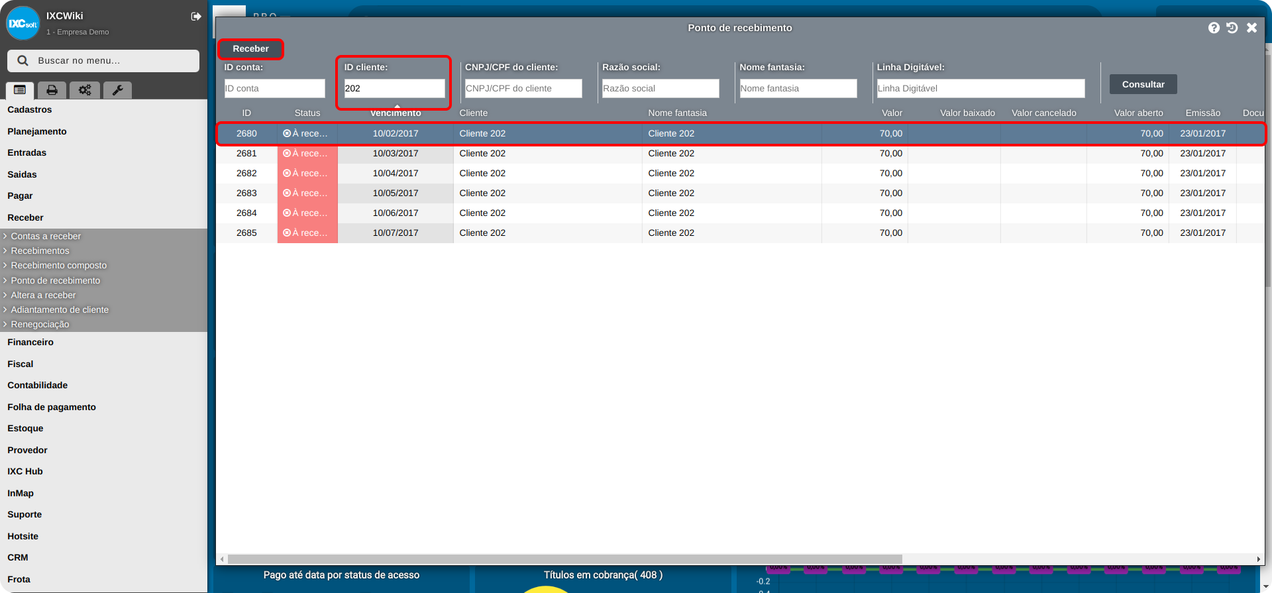Screen dimensions: 1272x593
Task: Sort by the Valor baixado column header
Action: pyautogui.click(x=967, y=113)
